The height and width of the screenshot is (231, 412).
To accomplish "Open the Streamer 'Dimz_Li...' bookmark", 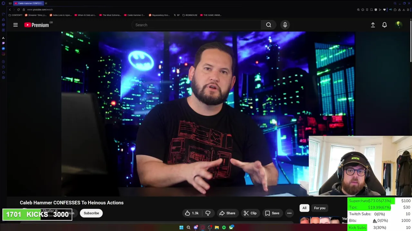I will tap(36, 15).
